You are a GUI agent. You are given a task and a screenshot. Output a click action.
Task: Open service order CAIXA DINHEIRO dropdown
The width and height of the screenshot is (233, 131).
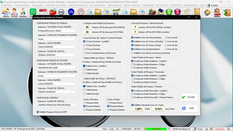point(57,84)
